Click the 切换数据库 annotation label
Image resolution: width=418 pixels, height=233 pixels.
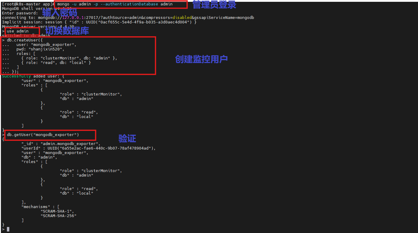pyautogui.click(x=67, y=31)
